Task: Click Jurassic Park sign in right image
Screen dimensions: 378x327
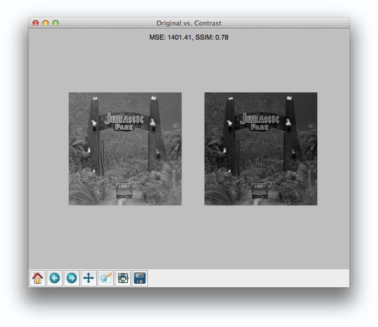Action: pyautogui.click(x=260, y=121)
